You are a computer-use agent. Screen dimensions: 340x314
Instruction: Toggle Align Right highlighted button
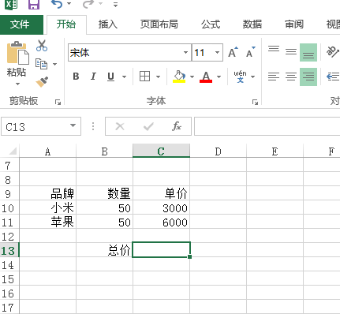coord(308,77)
